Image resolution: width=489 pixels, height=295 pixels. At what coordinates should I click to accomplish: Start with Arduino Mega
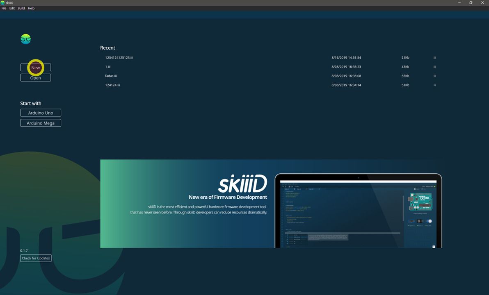[41, 123]
